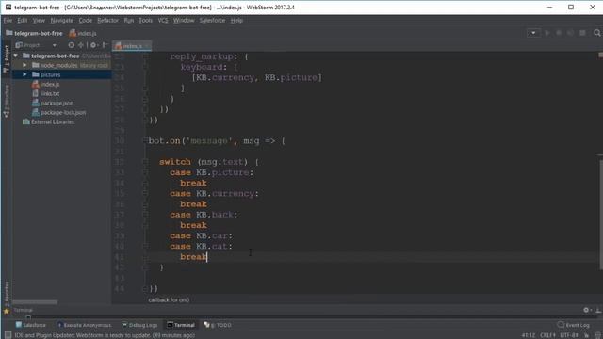Click tool window quick-access icon in status bar

8,335
